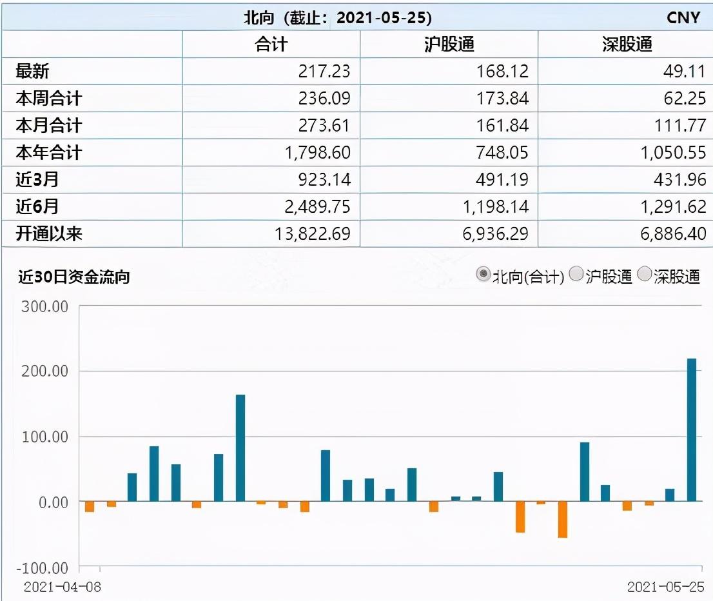
Task: Click the largest orange negative bar
Action: 563,520
